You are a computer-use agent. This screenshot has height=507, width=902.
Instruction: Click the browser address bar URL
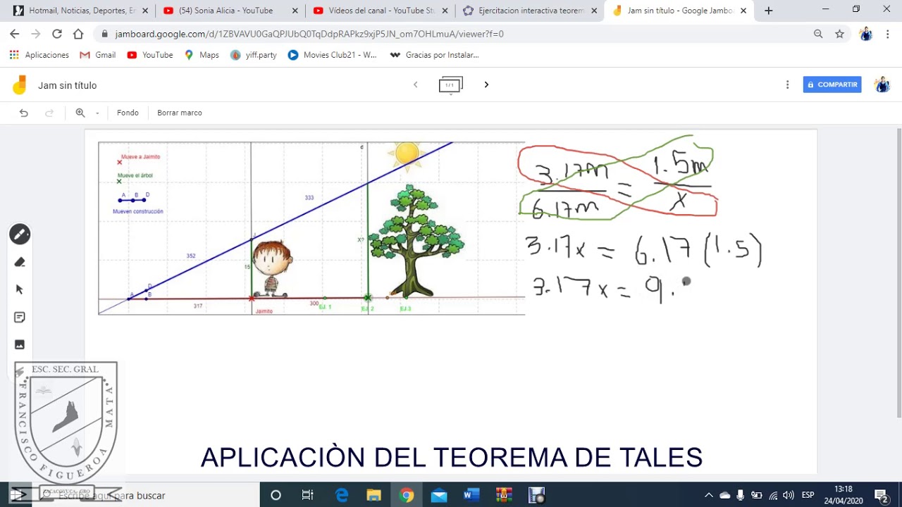pos(309,34)
